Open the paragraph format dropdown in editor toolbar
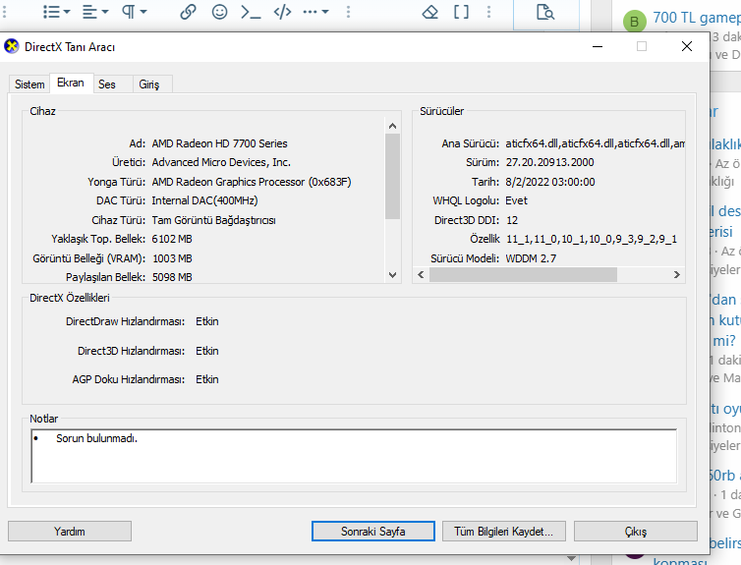 click(135, 12)
